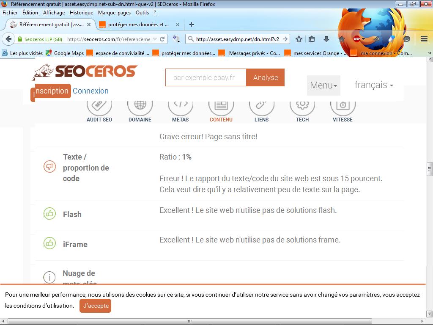The image size is (433, 325).
Task: Reload the page with the refresh icon
Action: [x=162, y=39]
